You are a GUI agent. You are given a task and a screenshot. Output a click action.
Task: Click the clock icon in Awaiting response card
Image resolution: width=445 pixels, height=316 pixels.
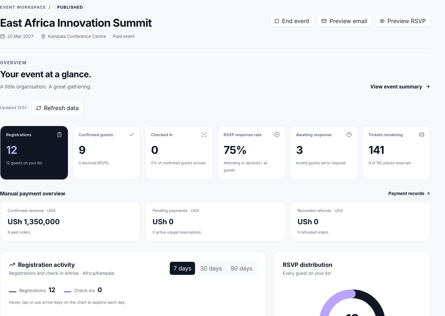click(349, 134)
